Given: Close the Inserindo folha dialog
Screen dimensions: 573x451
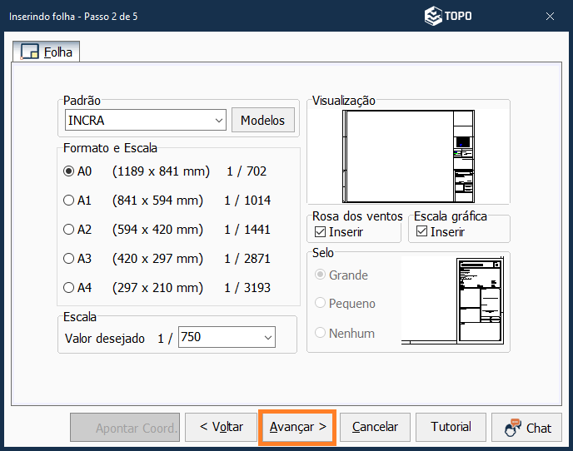Looking at the screenshot, I should [551, 16].
